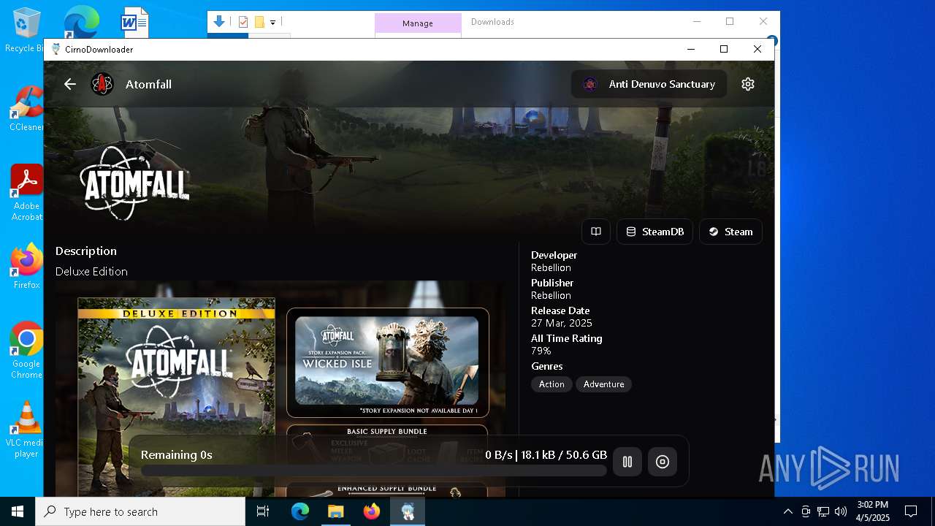Open the VLC media player shortcut

[x=26, y=430]
